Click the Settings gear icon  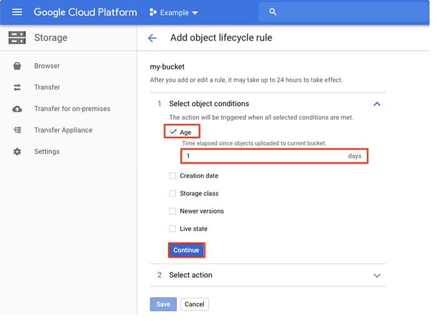click(x=17, y=152)
